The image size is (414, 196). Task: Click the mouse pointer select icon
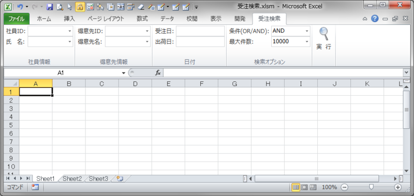70,7
